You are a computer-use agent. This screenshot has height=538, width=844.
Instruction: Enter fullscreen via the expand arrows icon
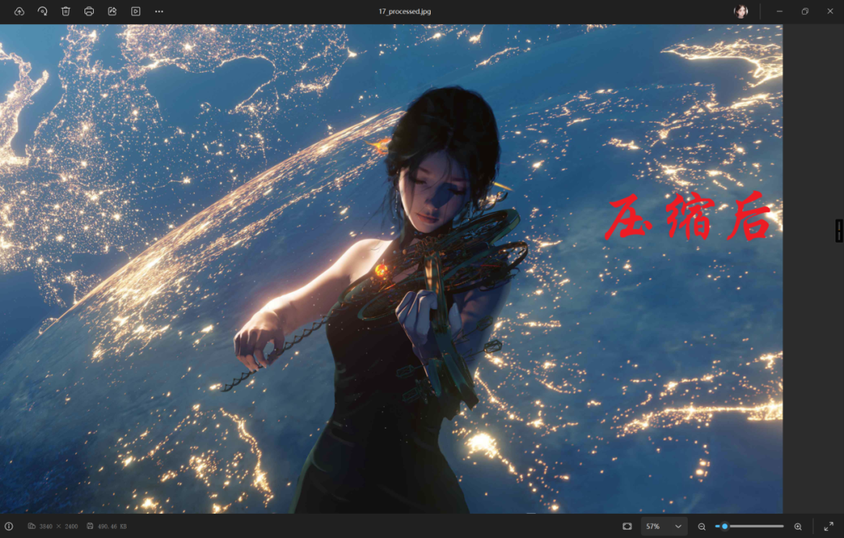pos(829,526)
